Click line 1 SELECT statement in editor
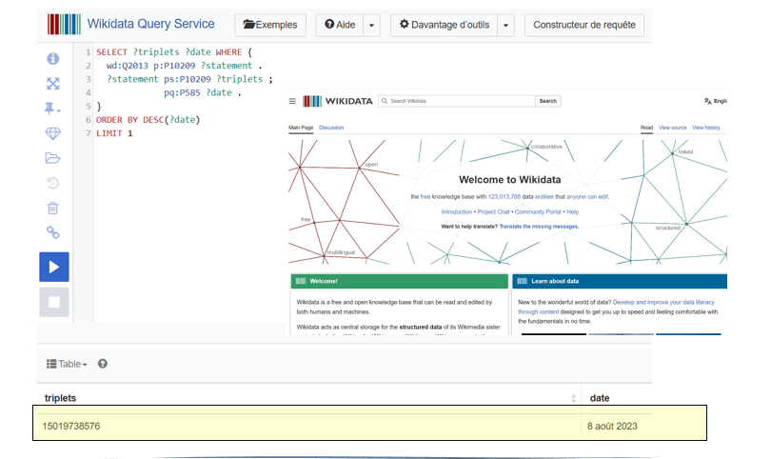 [174, 52]
